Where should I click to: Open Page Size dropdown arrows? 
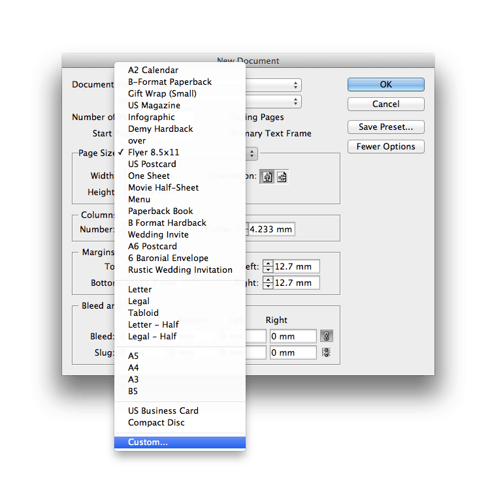pos(252,154)
